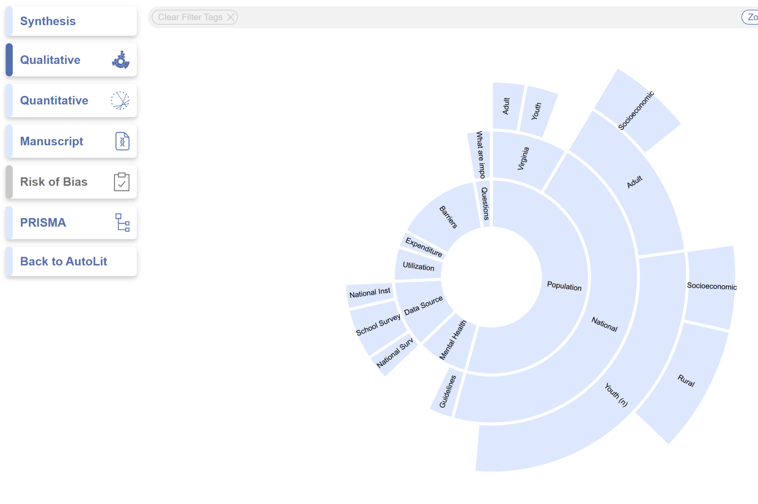Screen dimensions: 758x504
Task: Switch to the Risk of Bias section
Action: pyautogui.click(x=54, y=182)
